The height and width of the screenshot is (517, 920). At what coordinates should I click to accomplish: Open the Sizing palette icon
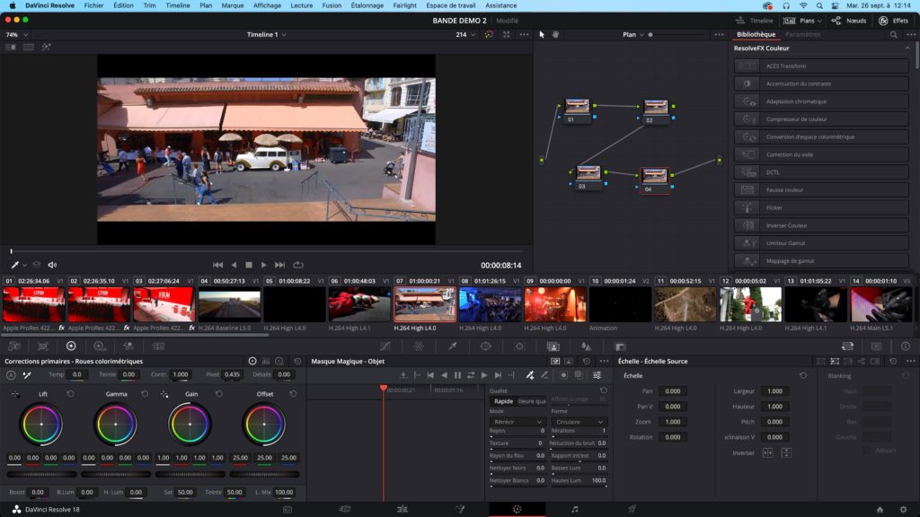(847, 346)
